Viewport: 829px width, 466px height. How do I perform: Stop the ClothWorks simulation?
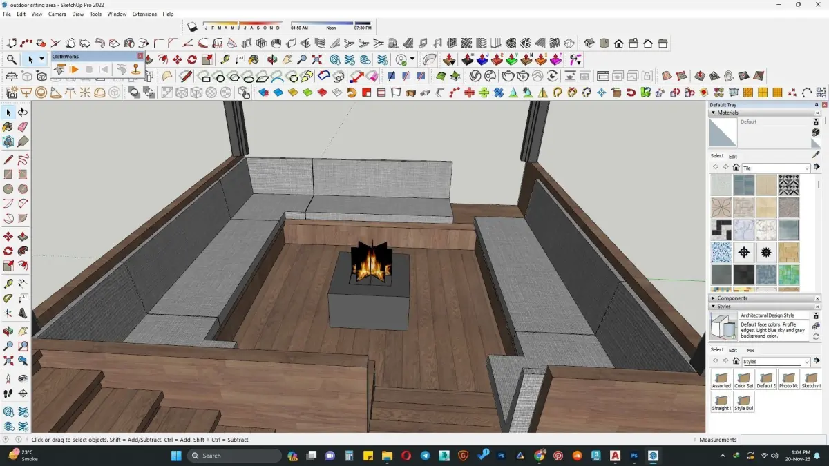[89, 69]
